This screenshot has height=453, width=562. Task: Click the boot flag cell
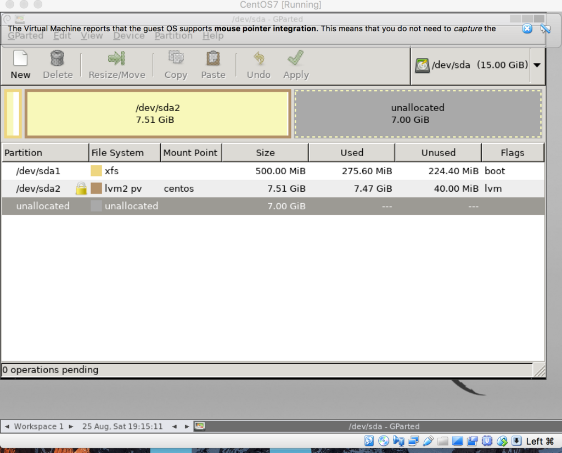click(494, 171)
